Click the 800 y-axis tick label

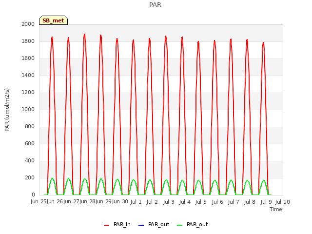pos(30,127)
